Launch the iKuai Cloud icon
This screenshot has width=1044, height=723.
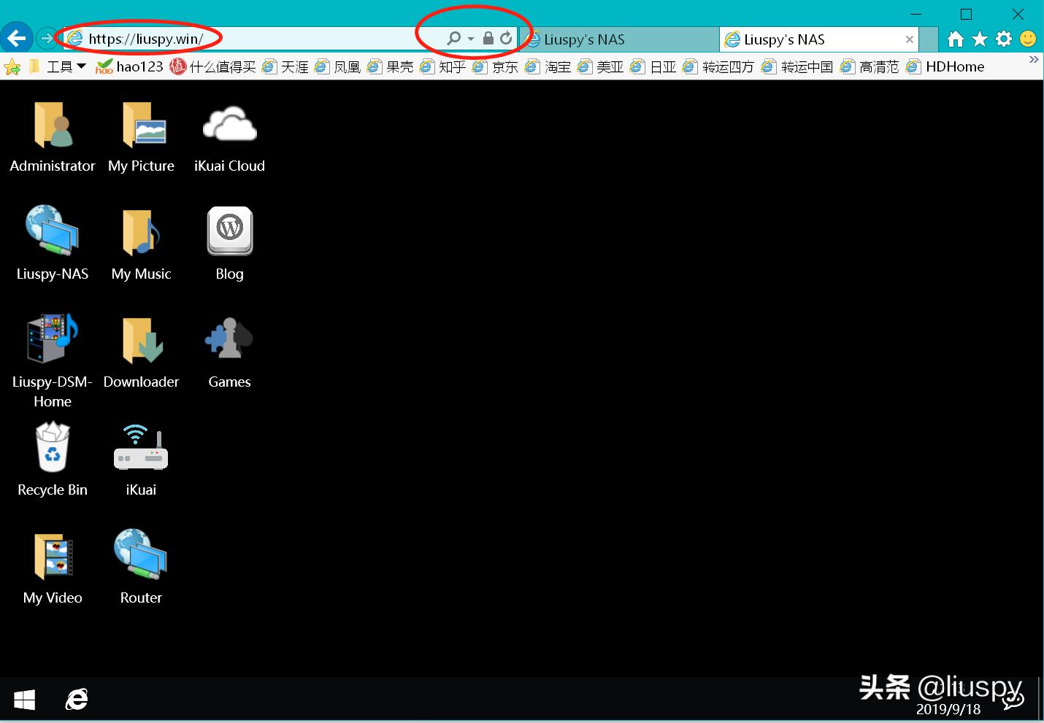pyautogui.click(x=229, y=125)
